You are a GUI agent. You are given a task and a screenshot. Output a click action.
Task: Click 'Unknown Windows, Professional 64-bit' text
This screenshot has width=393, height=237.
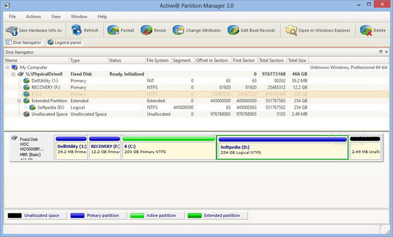click(x=349, y=68)
